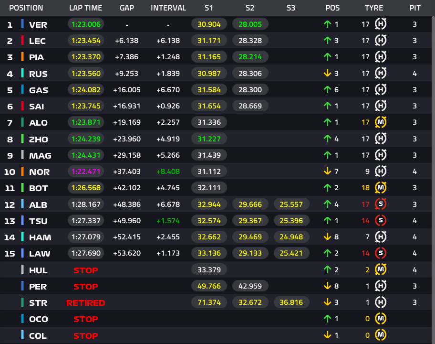This screenshot has height=344, width=435.
Task: Click STR S1 time 71.374
Action: pos(209,302)
